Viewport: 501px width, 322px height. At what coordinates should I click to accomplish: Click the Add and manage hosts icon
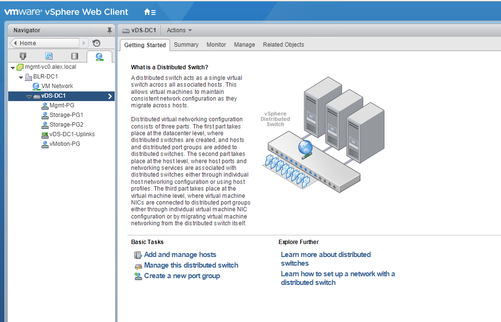(138, 255)
